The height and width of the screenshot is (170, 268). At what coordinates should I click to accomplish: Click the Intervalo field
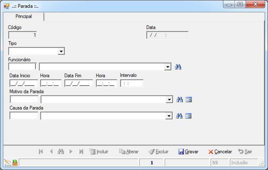(132, 83)
